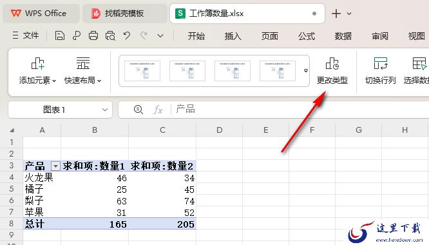429x245 pixels.
Task: Select the 工作簿数量.xlsx document tab
Action: [247, 14]
